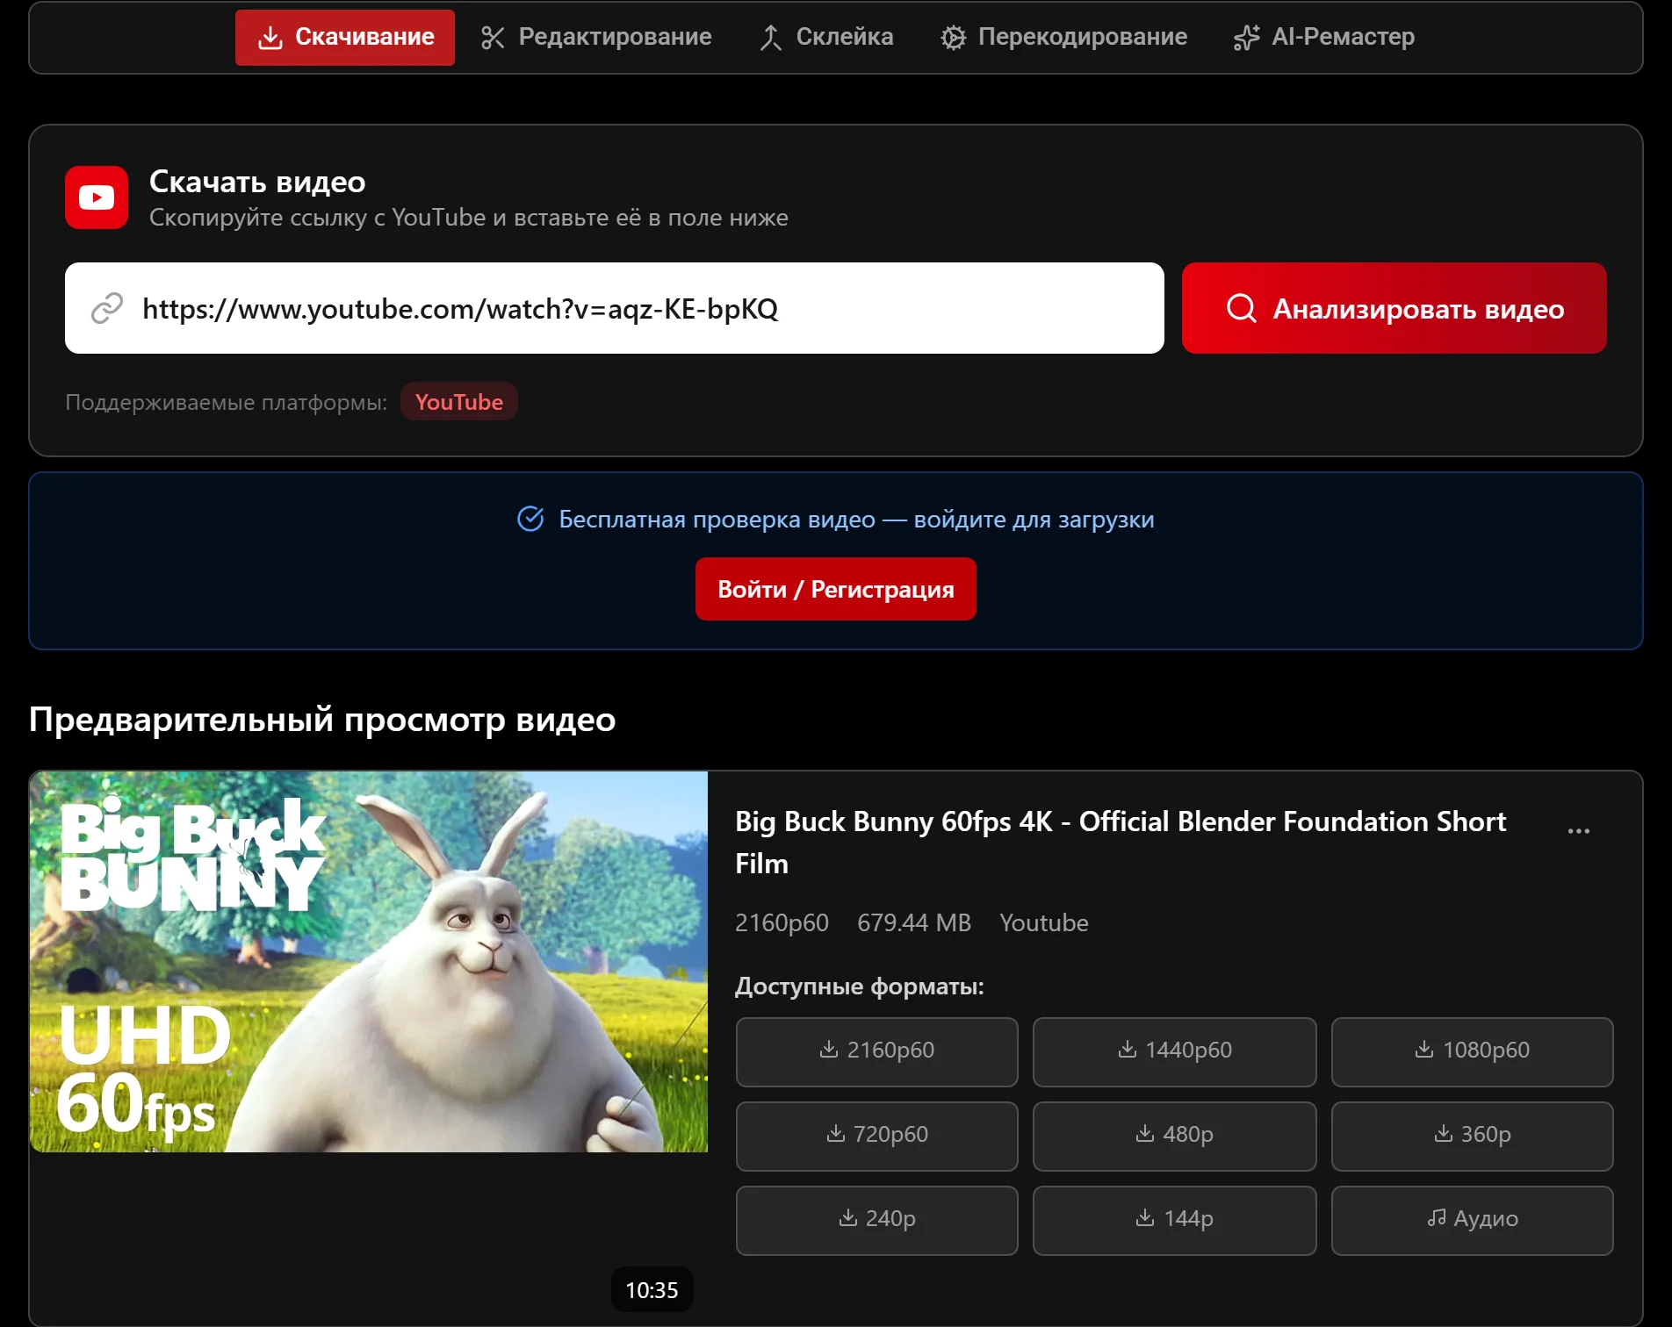Screen dimensions: 1672x1327
Task: Click the Предварительный просмотр видео heading
Action: 322,720
